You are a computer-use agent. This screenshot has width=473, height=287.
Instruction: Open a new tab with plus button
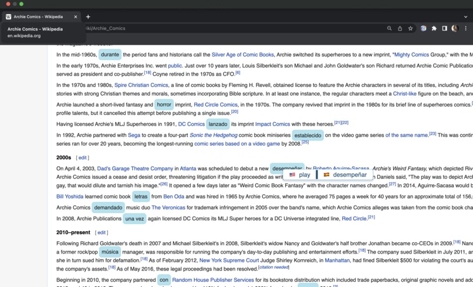[88, 17]
